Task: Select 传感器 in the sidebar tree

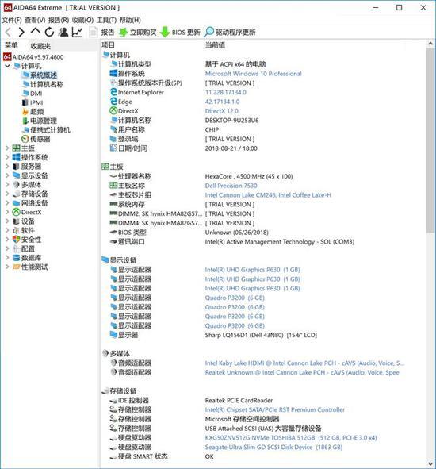Action: click(40, 139)
